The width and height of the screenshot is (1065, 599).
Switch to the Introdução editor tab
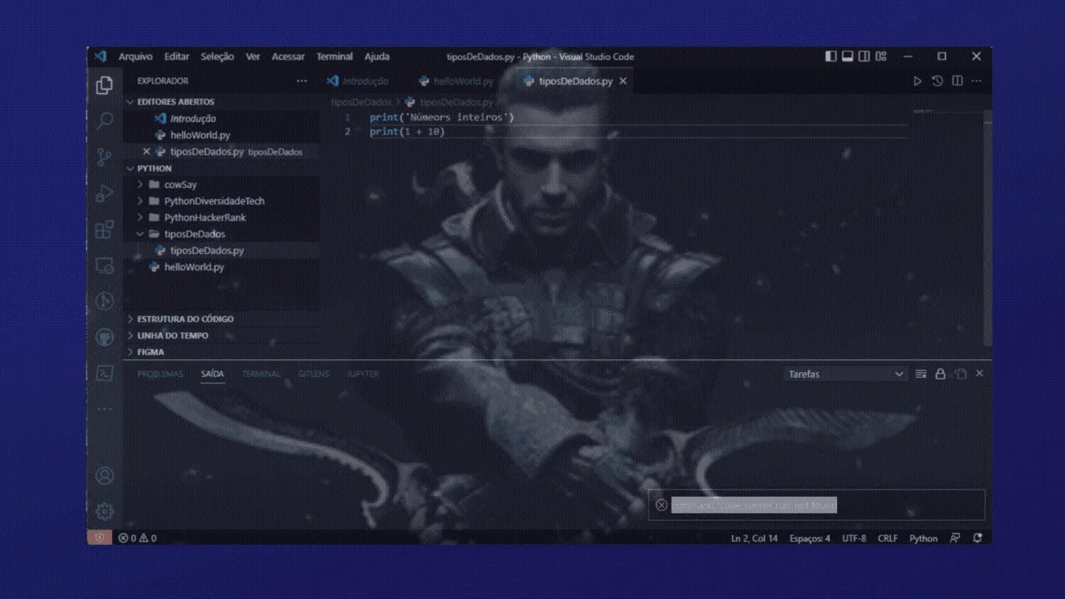tap(364, 81)
